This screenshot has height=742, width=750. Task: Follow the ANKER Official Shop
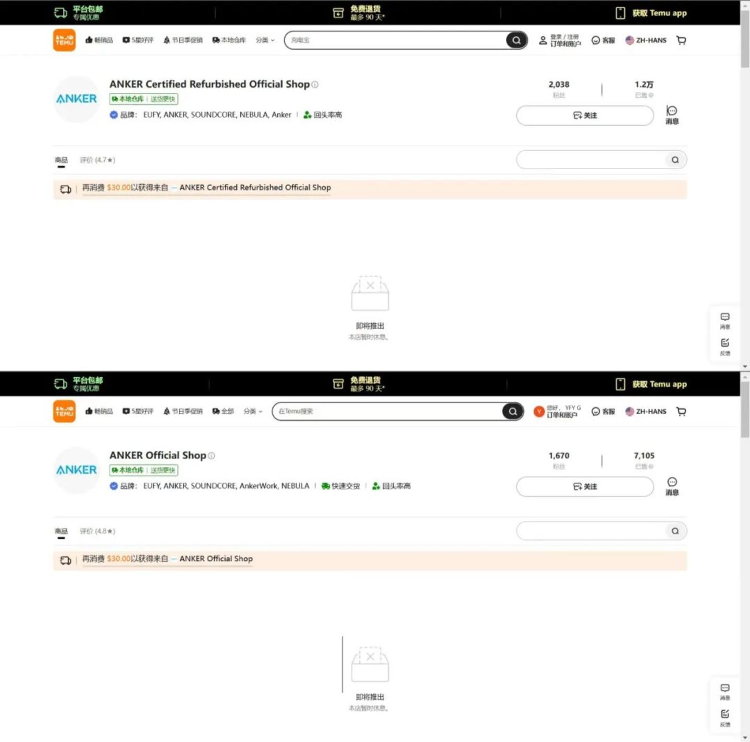tap(585, 486)
